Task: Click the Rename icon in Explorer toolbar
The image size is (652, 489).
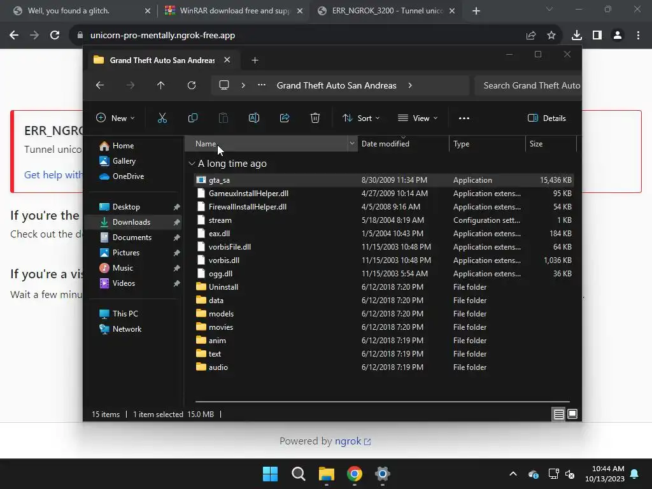Action: pos(254,118)
